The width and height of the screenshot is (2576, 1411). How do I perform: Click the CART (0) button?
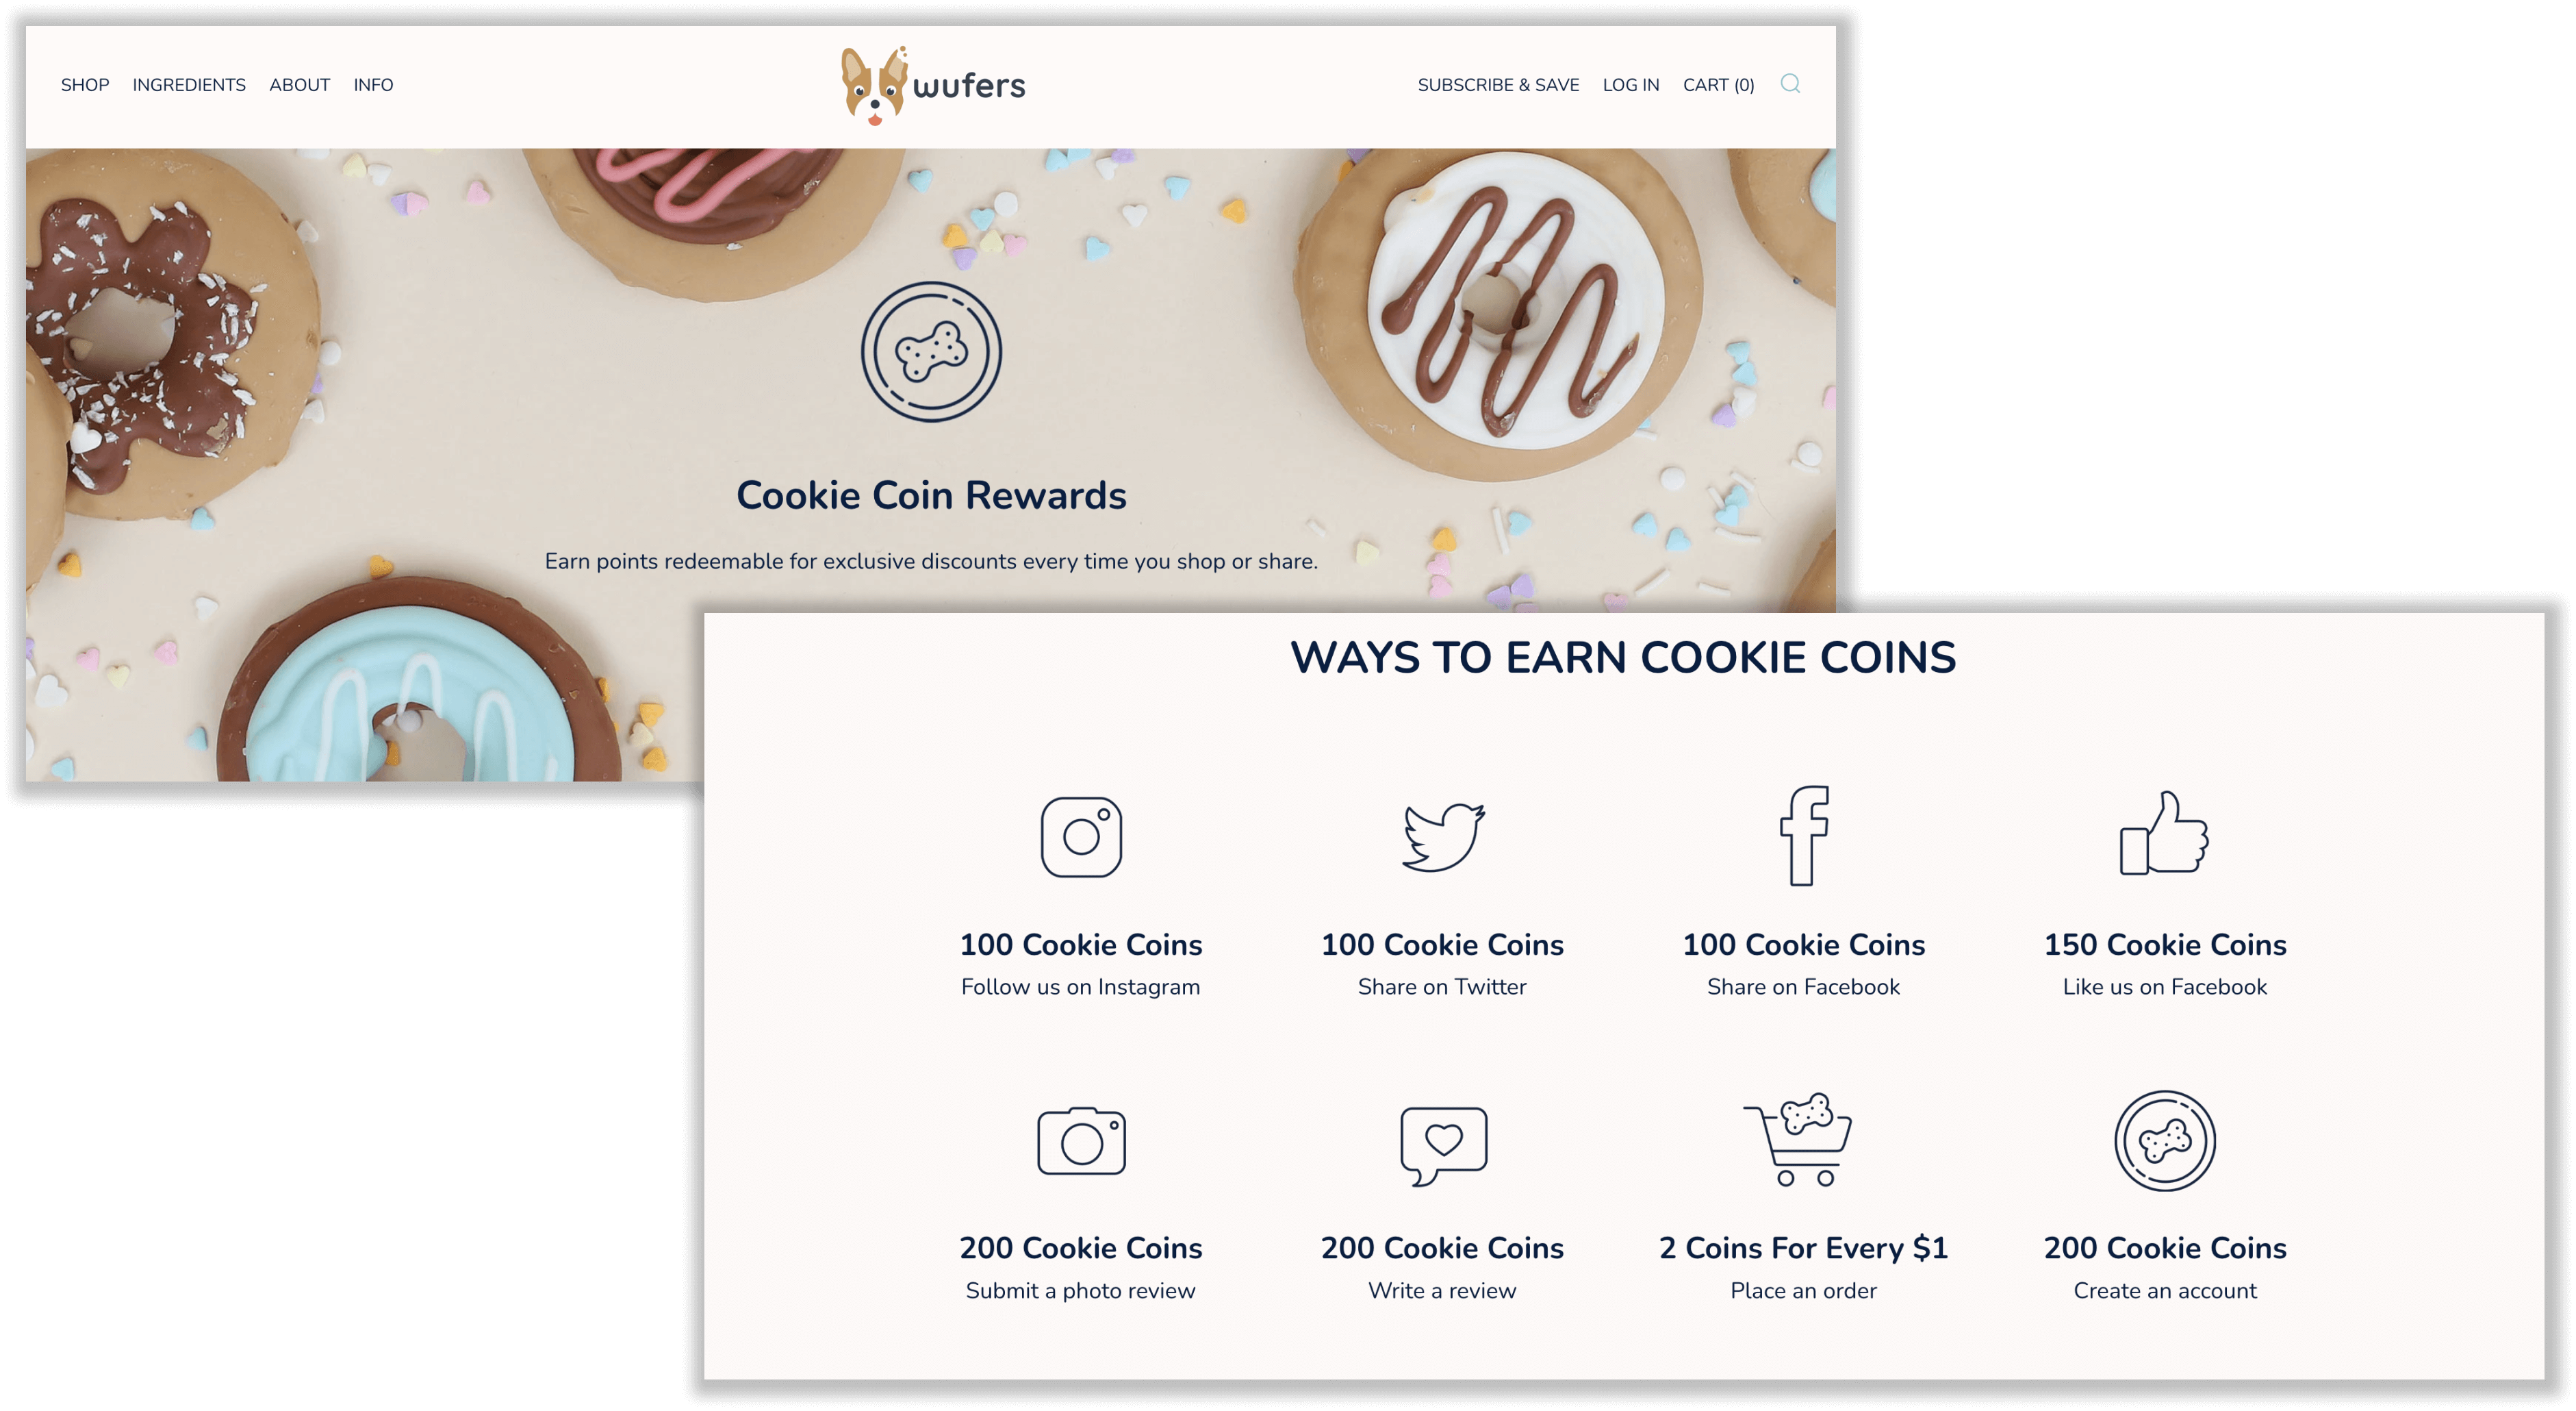tap(1717, 85)
